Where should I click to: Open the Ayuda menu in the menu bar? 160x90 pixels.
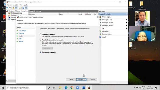click(x=25, y=5)
